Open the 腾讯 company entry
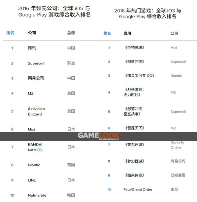Viewport: 197px width, 202px height. (x=32, y=48)
